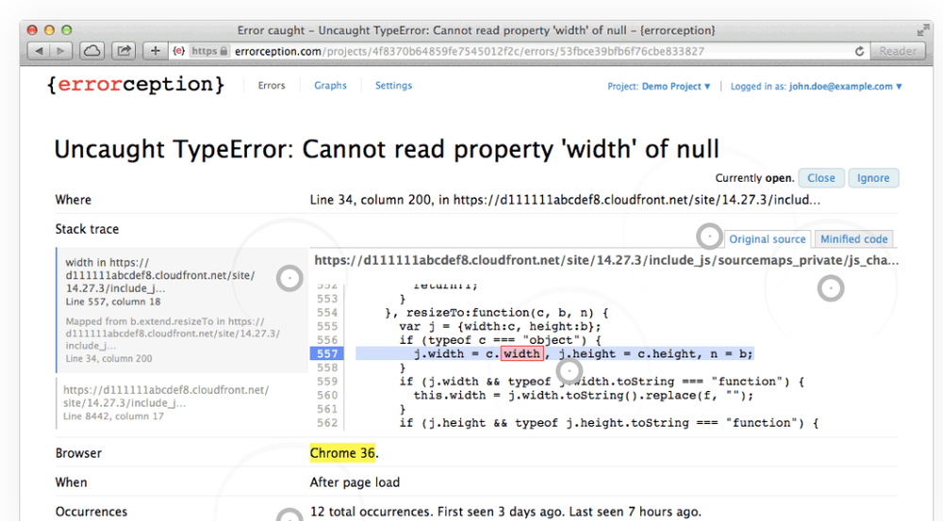Click the error title heading
The height and width of the screenshot is (521, 943).
tap(387, 150)
